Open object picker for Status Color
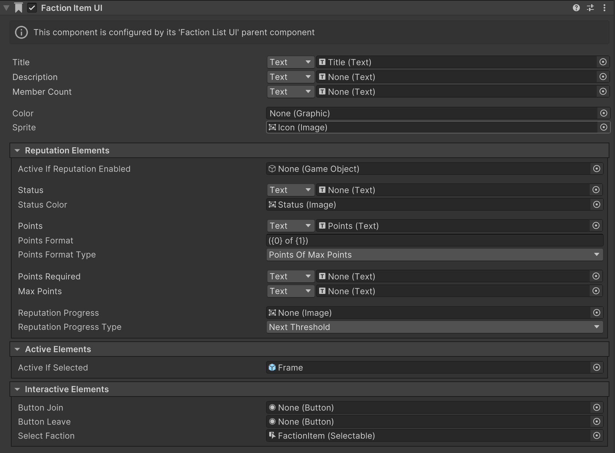Screen dimensions: 615x453 (x=596, y=205)
